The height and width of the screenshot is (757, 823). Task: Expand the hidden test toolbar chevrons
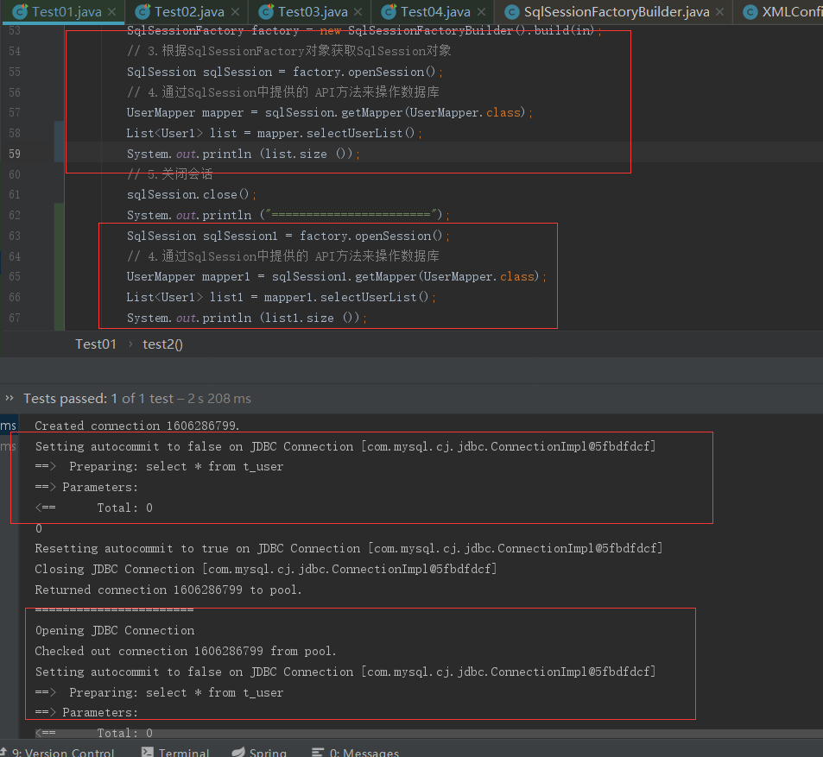click(9, 398)
